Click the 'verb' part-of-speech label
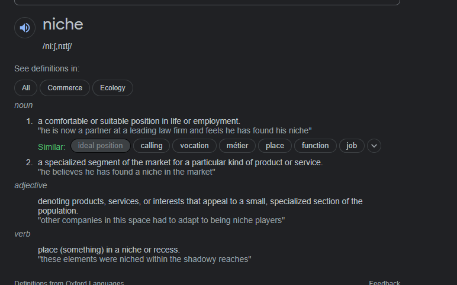The height and width of the screenshot is (285, 457). pyautogui.click(x=22, y=234)
